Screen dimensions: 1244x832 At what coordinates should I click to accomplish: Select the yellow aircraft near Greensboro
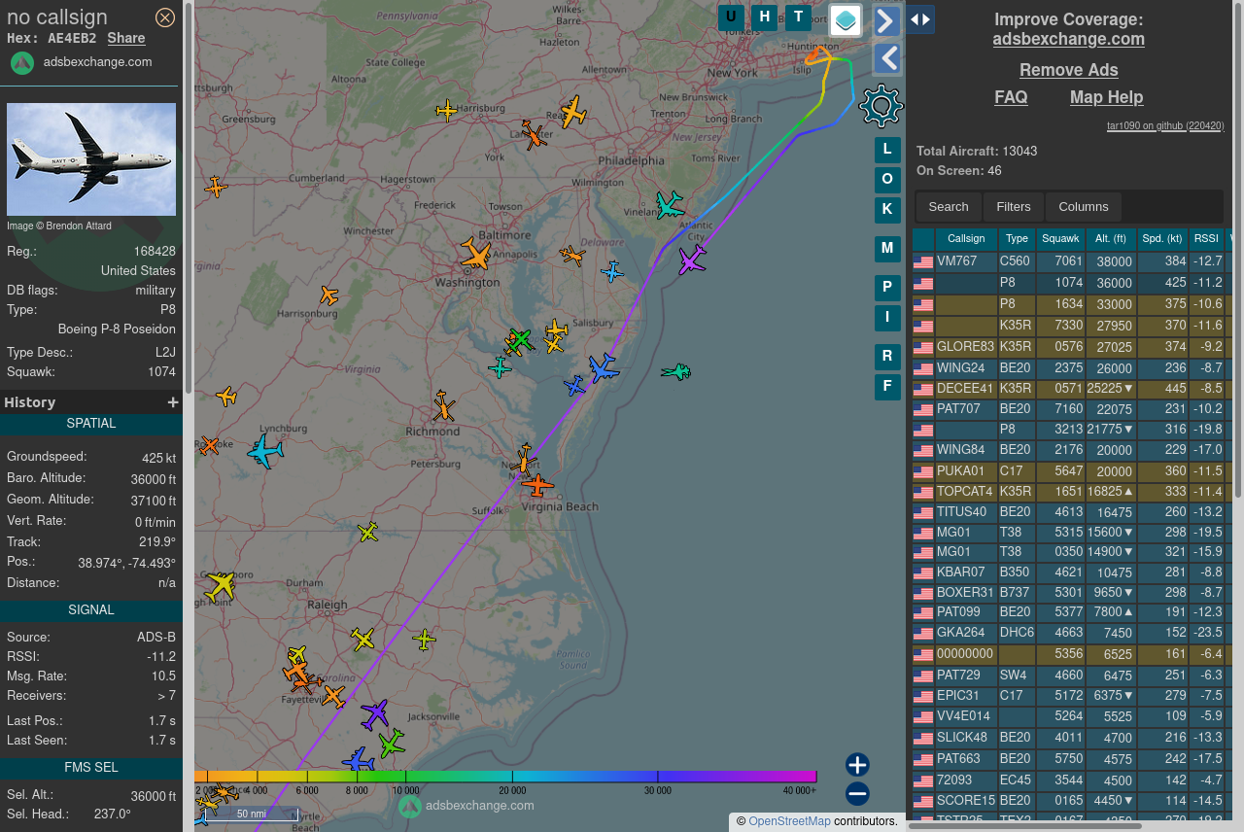(221, 585)
